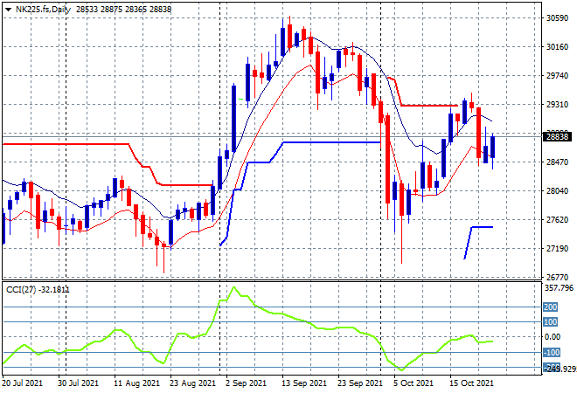Click the high price value 28875
The height and width of the screenshot is (393, 577).
pyautogui.click(x=112, y=10)
